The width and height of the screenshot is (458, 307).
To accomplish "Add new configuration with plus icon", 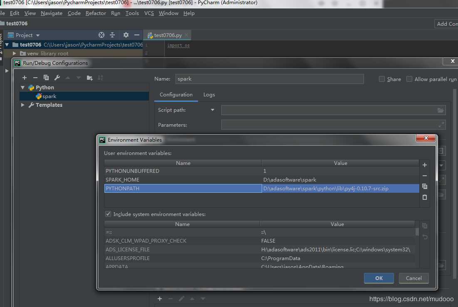I will pyautogui.click(x=25, y=78).
